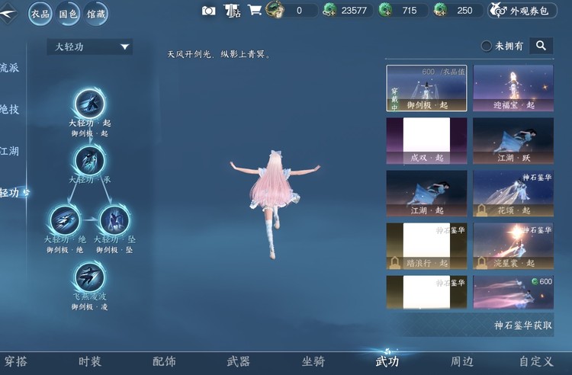Open the shopping cart icon
This screenshot has width=572, height=375.
(x=255, y=10)
